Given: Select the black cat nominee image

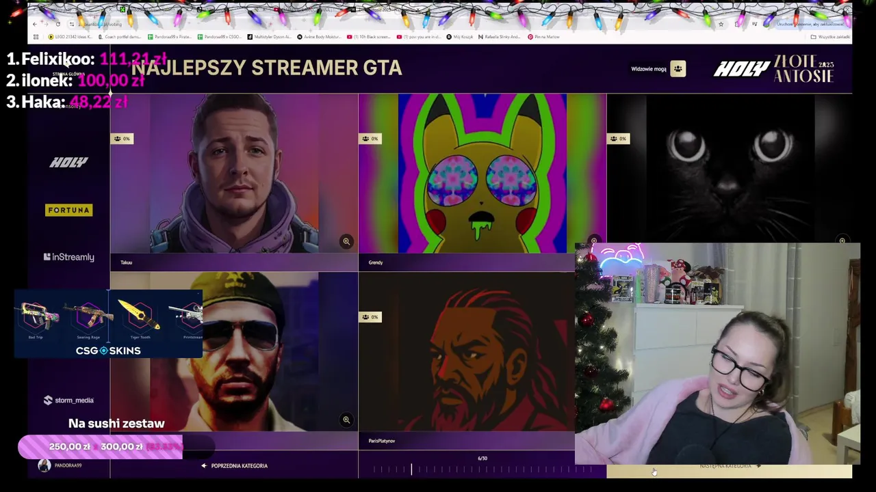Looking at the screenshot, I should click(730, 168).
